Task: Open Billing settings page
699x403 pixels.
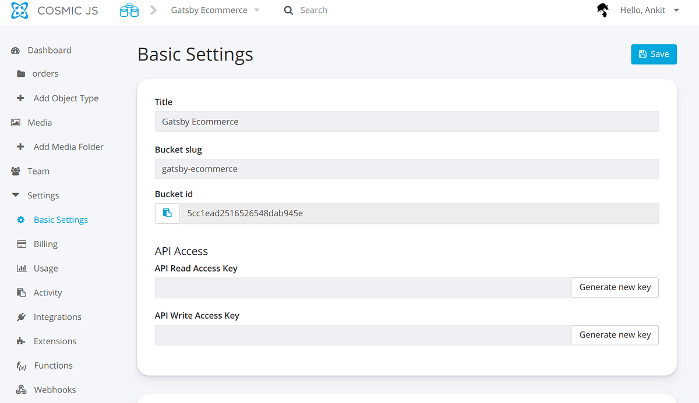Action: pyautogui.click(x=45, y=244)
